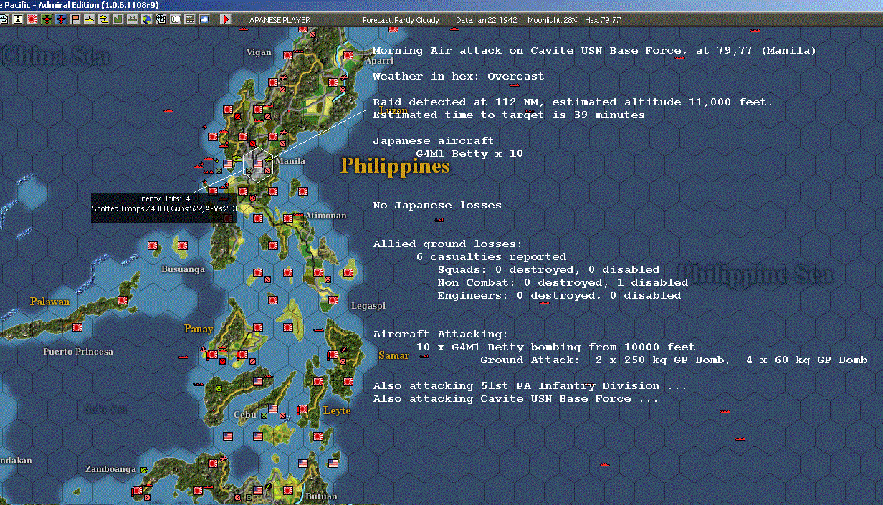Click the Puerto Princesa label

point(78,352)
